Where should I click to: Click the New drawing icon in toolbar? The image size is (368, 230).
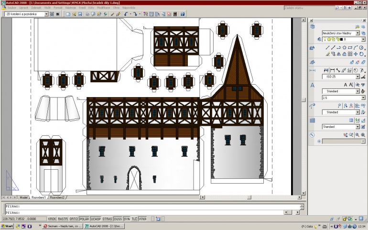point(68,14)
